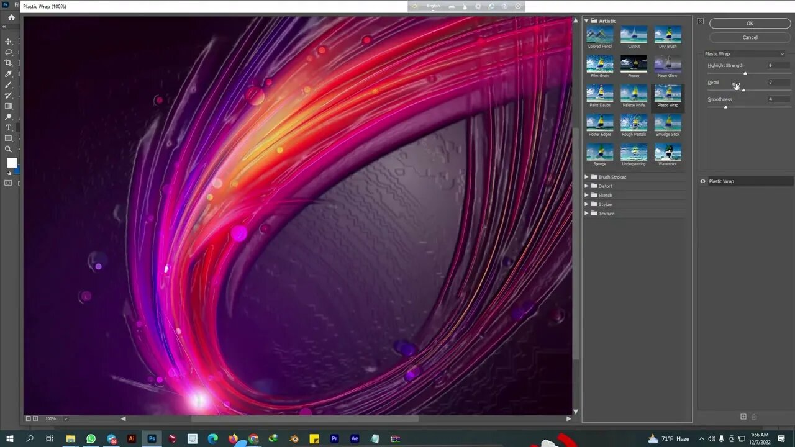Image resolution: width=795 pixels, height=447 pixels.
Task: Cancel the filter gallery dialog
Action: pyautogui.click(x=750, y=37)
